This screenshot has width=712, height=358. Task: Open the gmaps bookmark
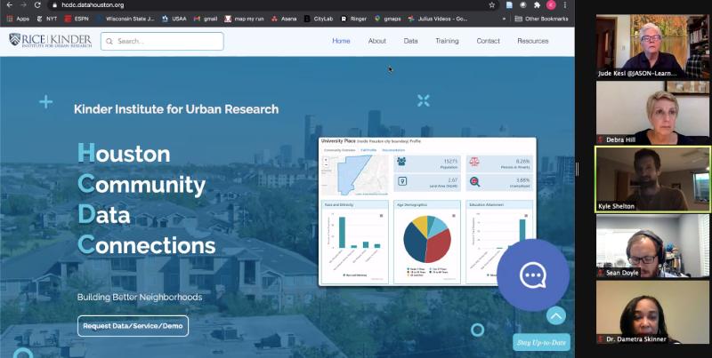tap(387, 19)
